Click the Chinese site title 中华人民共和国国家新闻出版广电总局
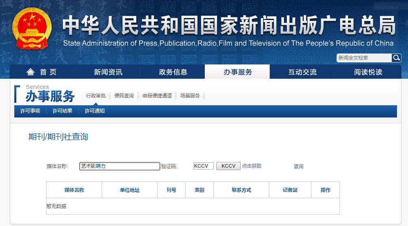408x226 pixels. 229,25
